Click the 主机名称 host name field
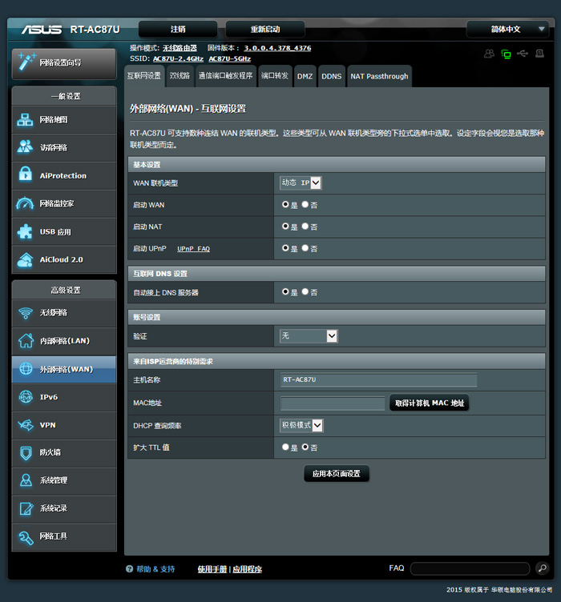This screenshot has height=602, width=561. [378, 379]
